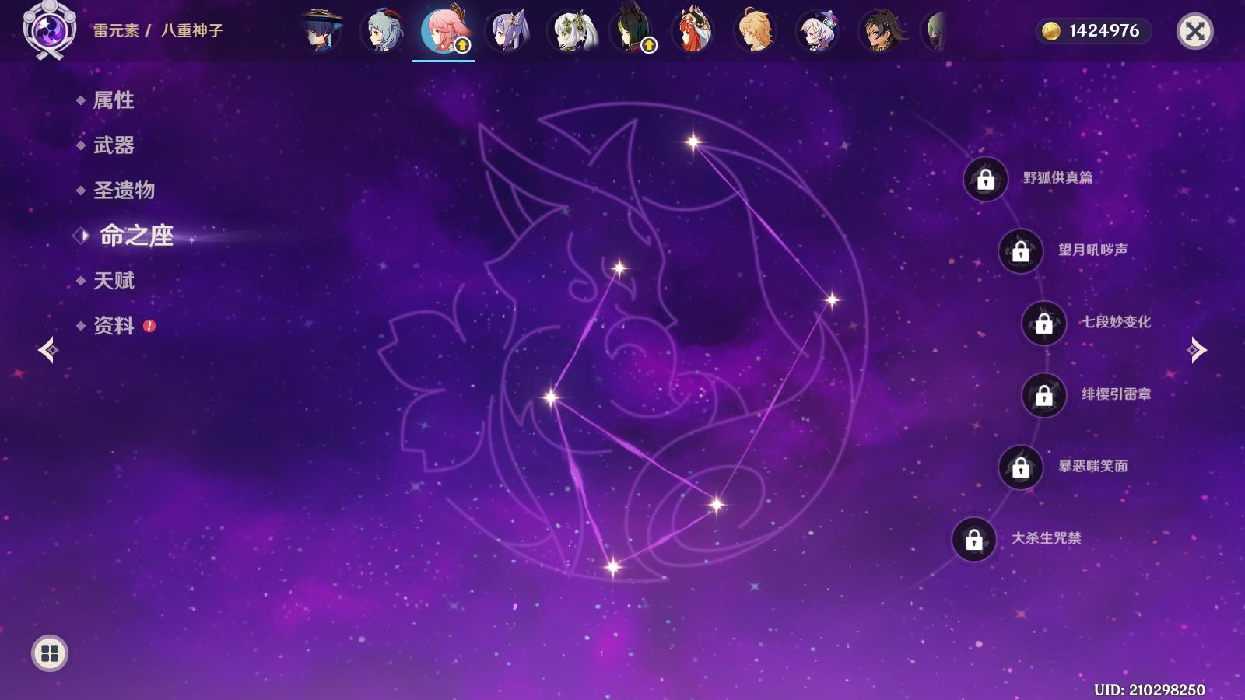Click the Electro element emblem
This screenshot has width=1245, height=700.
click(50, 30)
